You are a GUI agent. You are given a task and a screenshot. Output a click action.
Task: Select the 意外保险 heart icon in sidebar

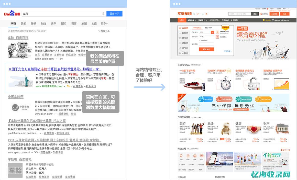pyautogui.click(x=180, y=38)
